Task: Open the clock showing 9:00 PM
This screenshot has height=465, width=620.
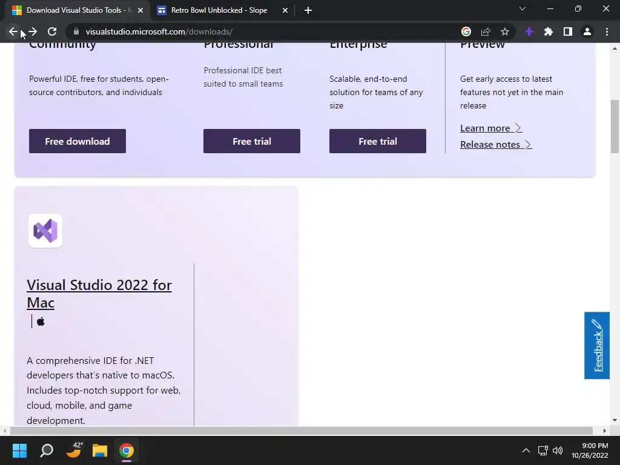Action: click(x=590, y=450)
